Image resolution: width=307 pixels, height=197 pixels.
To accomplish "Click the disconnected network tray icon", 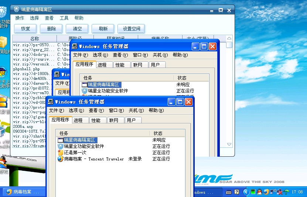I will pos(280,192).
